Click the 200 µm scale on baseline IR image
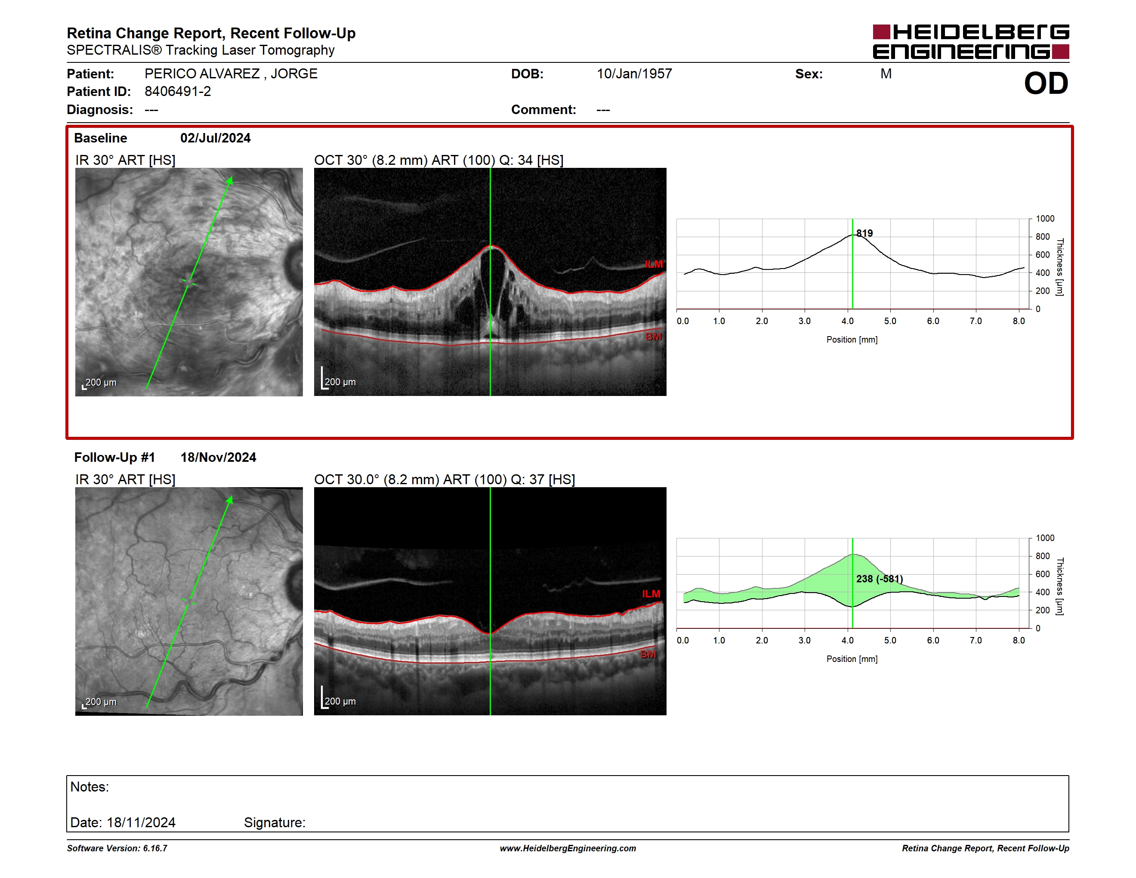 click(99, 383)
